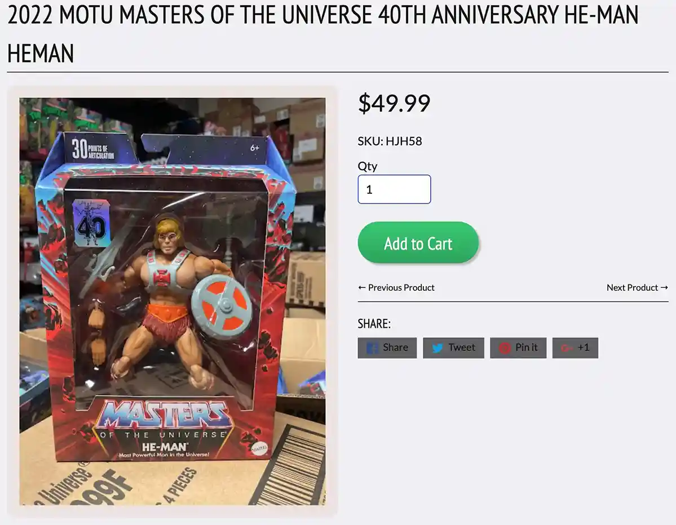
Task: Click the $49.99 price text
Action: (x=394, y=103)
